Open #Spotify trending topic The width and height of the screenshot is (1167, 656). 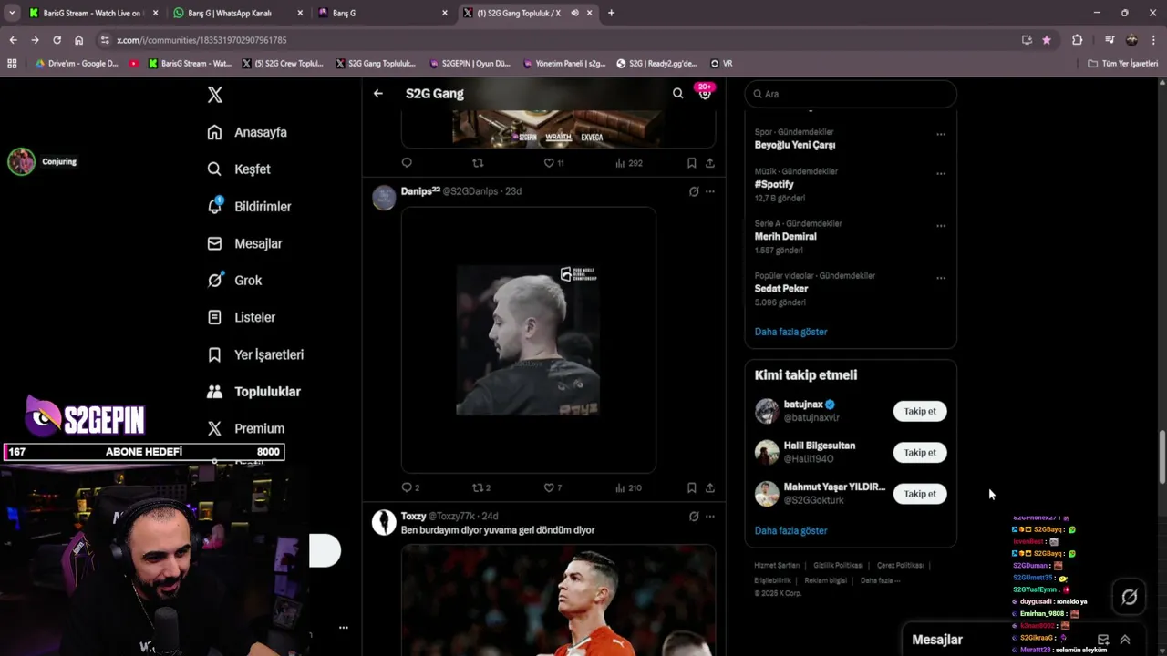click(774, 184)
